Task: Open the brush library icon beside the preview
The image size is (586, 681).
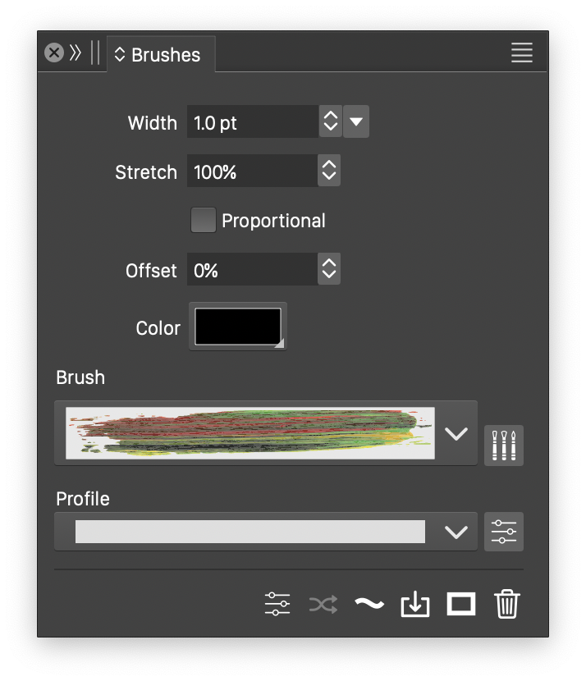Action: tap(503, 446)
